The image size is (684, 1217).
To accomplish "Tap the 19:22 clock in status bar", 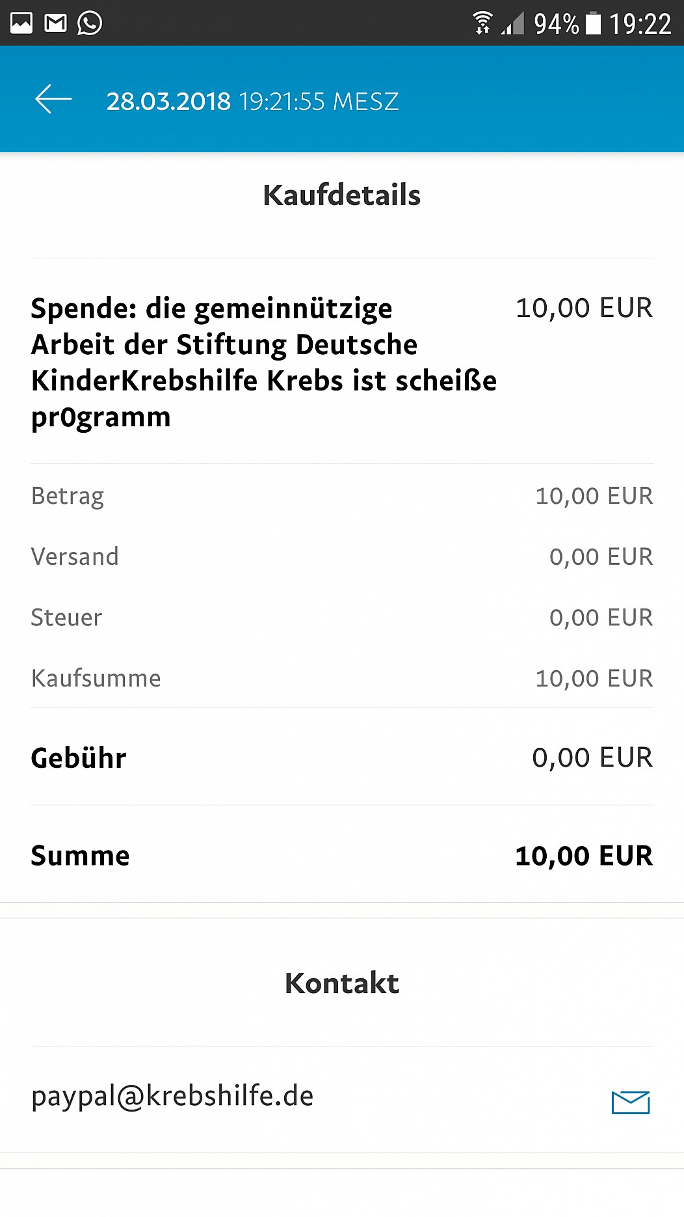I will point(640,24).
